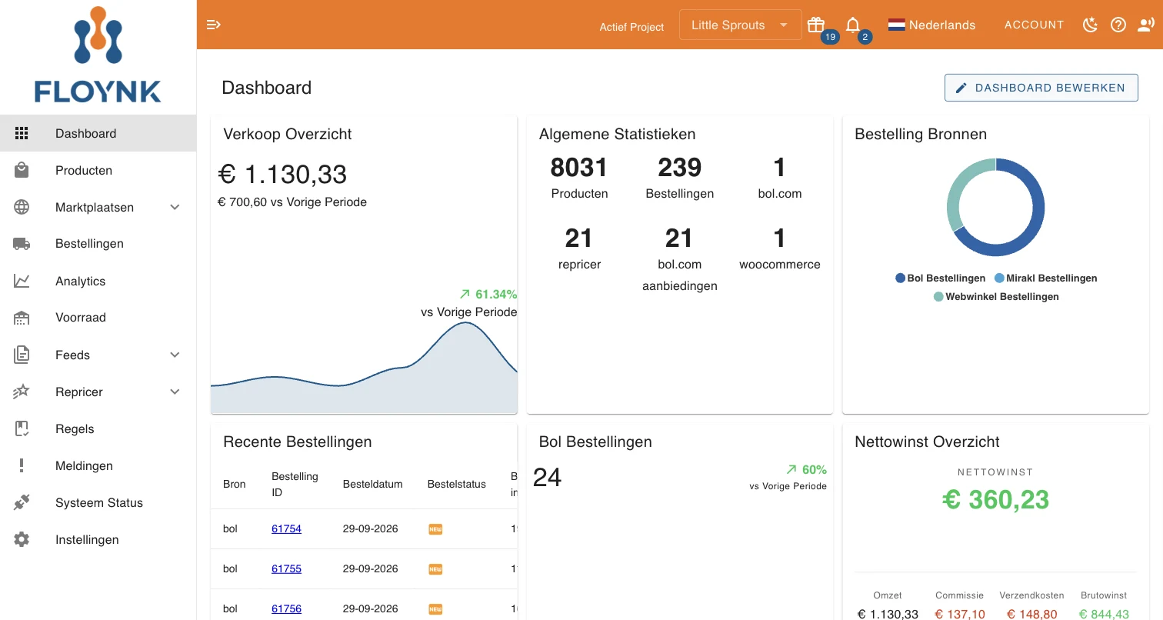Click the voice user icon in the top bar
This screenshot has width=1163, height=620.
[1146, 25]
